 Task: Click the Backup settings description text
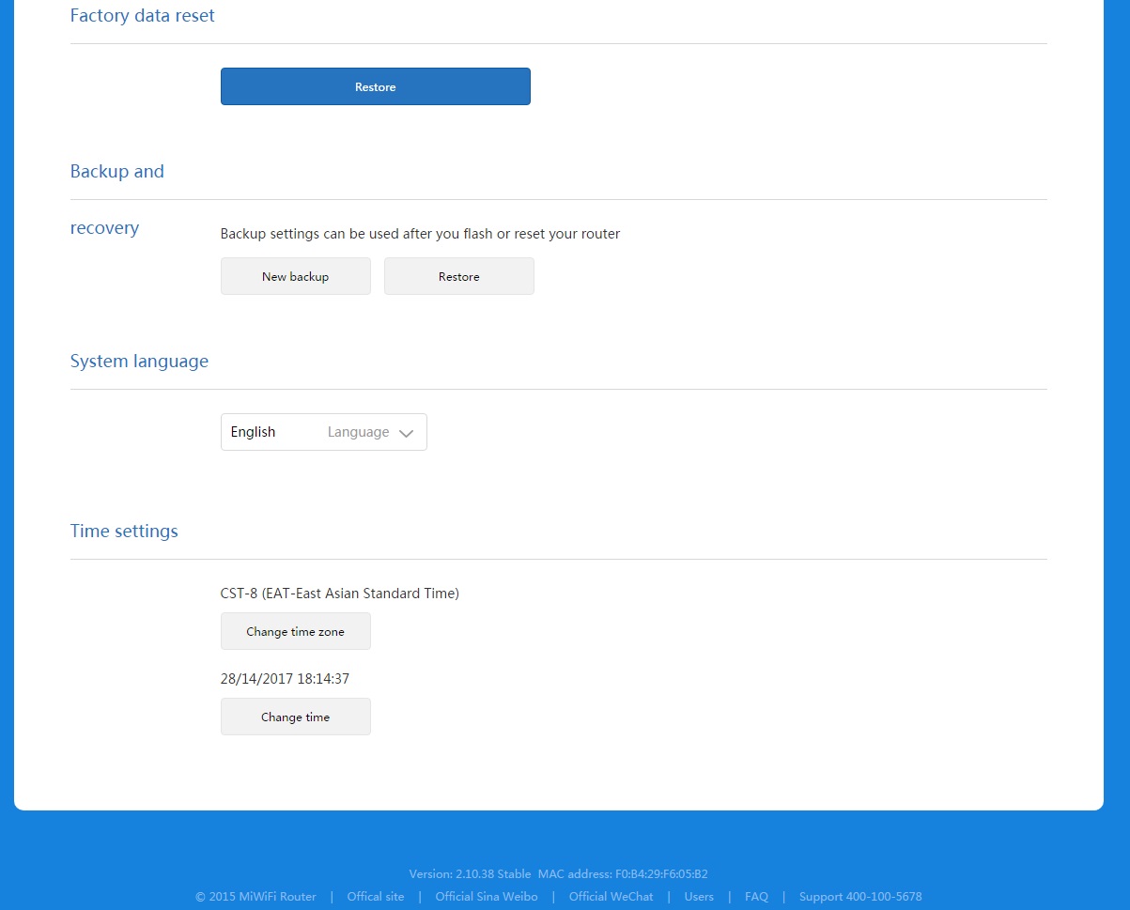pyautogui.click(x=420, y=234)
